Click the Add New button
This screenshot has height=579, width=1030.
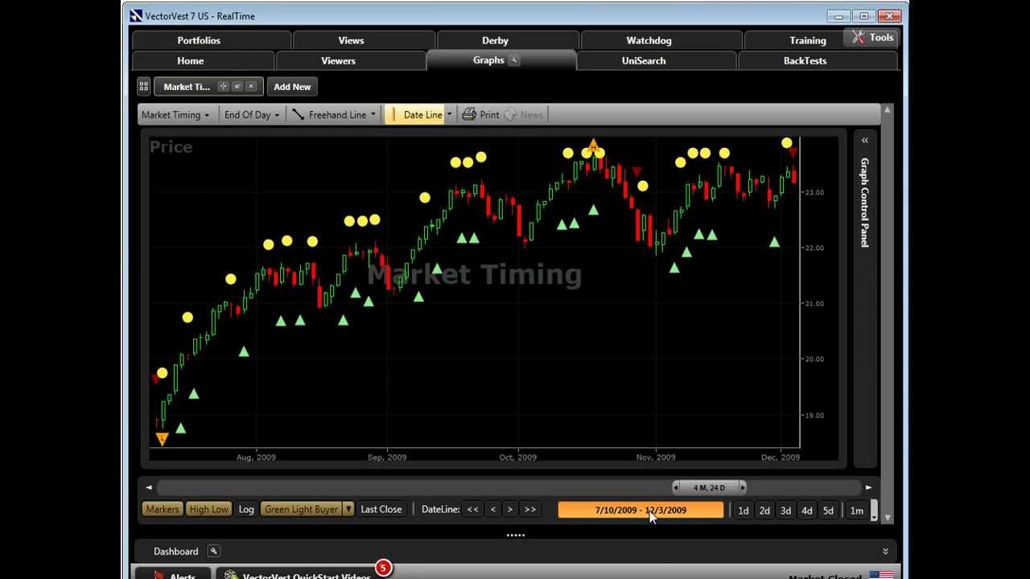coord(292,87)
